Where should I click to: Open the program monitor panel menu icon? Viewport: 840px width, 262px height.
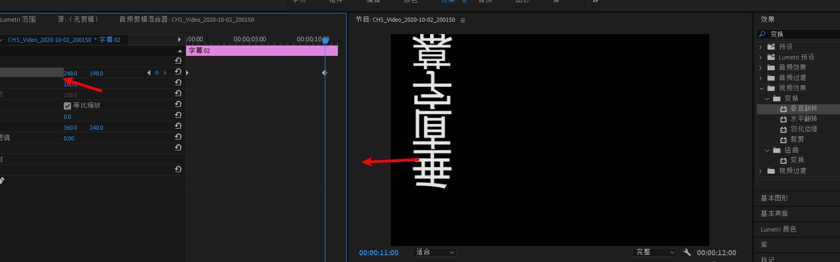[x=463, y=20]
